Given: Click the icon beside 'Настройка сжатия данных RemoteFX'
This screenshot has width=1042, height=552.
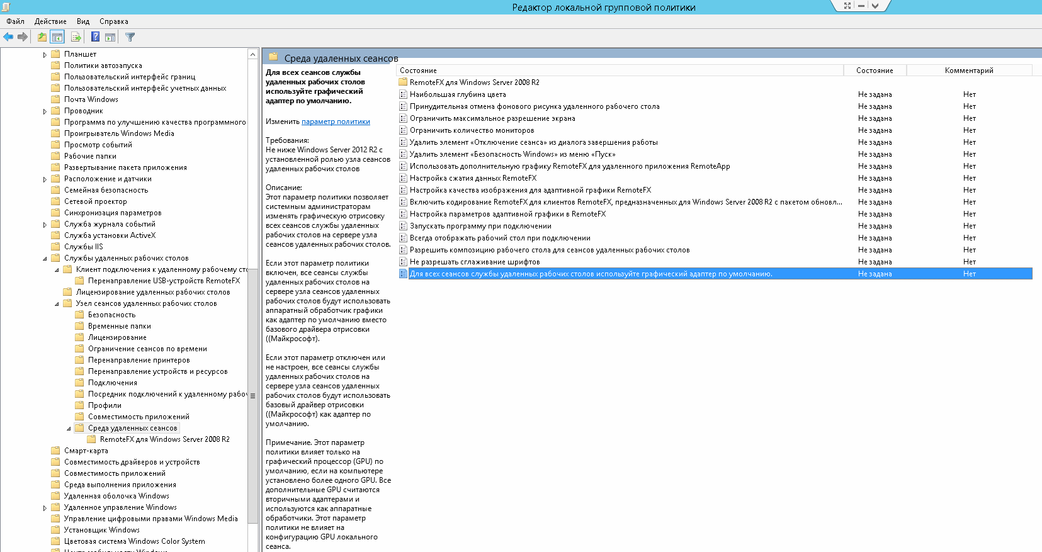Looking at the screenshot, I should (x=403, y=178).
